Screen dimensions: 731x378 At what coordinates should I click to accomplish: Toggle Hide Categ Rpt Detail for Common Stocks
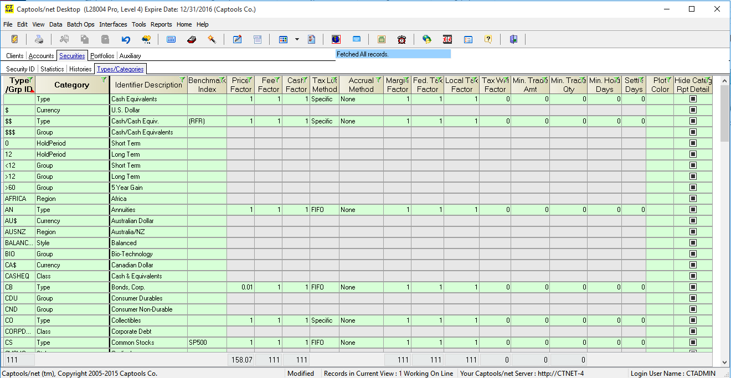tap(693, 342)
